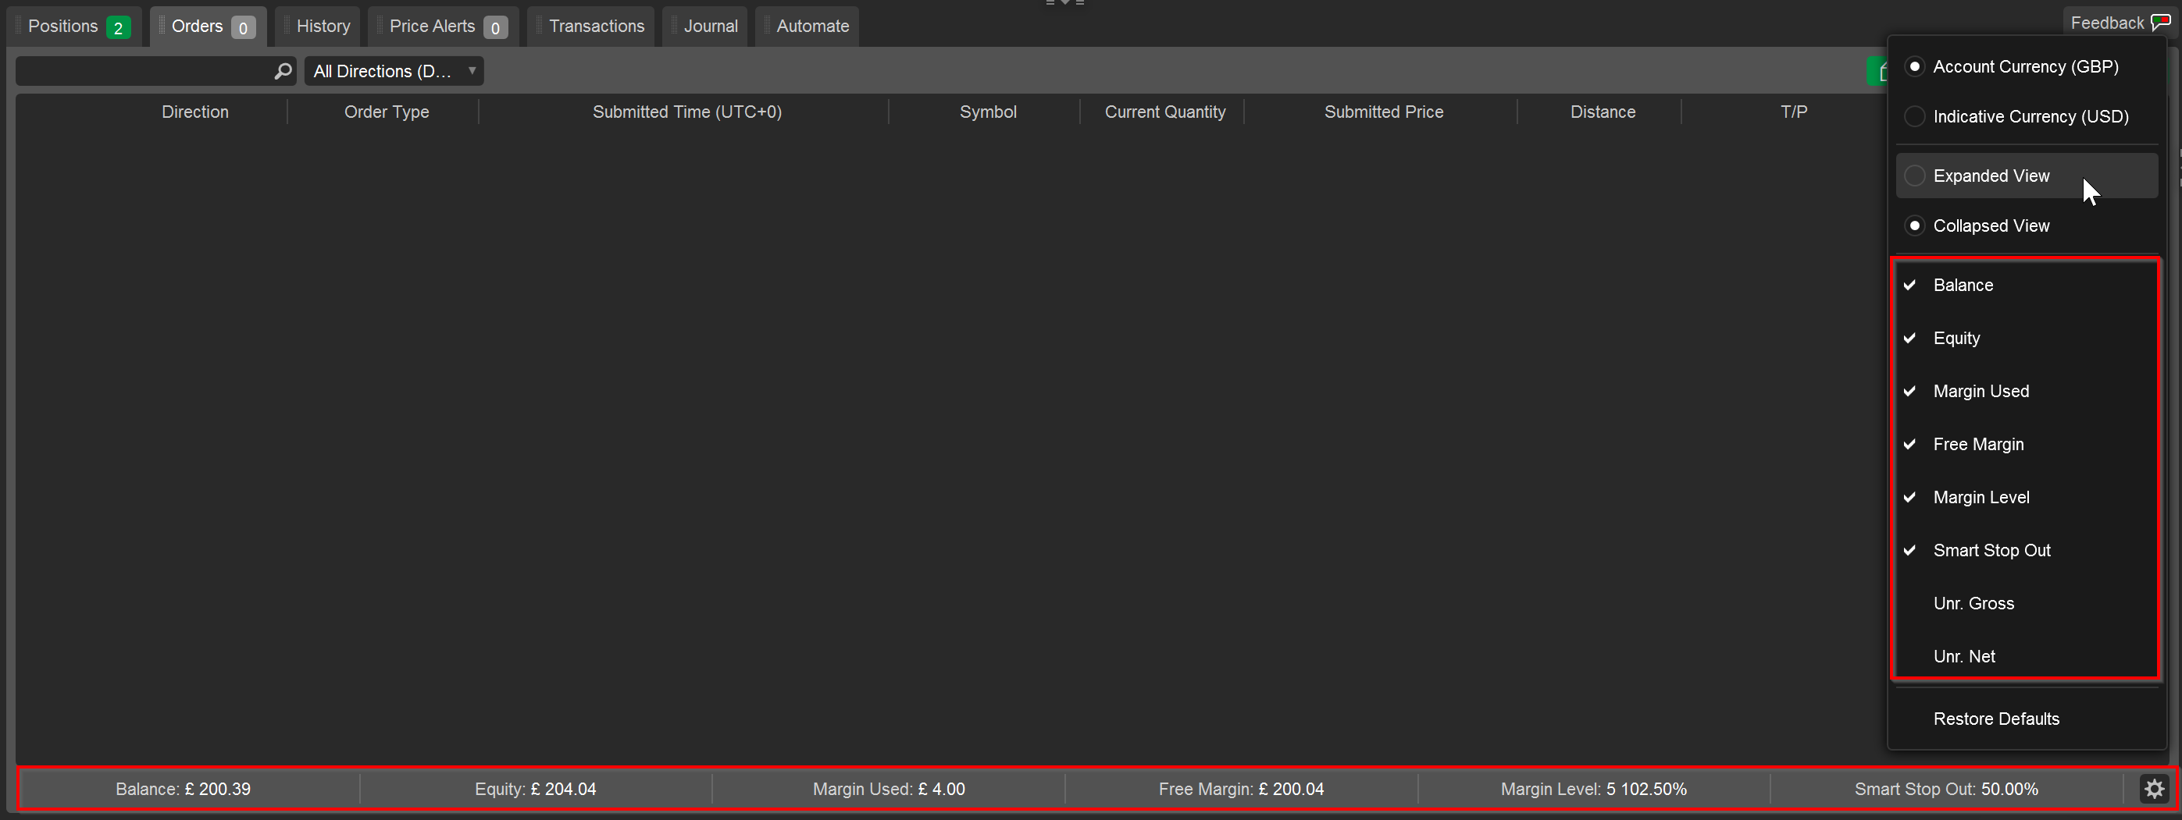Open the History tab
This screenshot has height=820, width=2182.
pos(318,27)
